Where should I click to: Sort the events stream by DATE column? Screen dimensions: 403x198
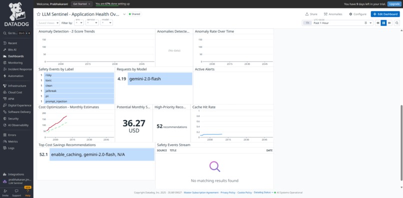pos(269,150)
